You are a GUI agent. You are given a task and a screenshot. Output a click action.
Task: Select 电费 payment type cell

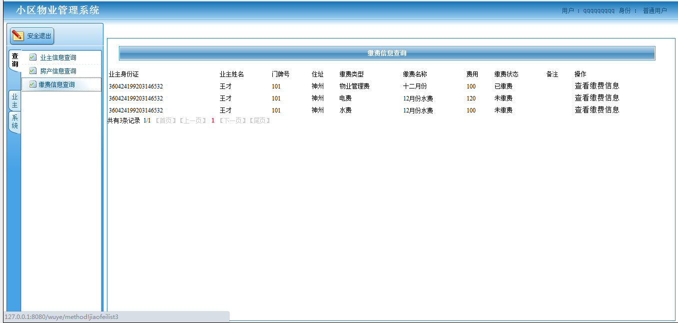346,98
